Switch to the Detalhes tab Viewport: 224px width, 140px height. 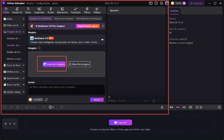(x=174, y=11)
